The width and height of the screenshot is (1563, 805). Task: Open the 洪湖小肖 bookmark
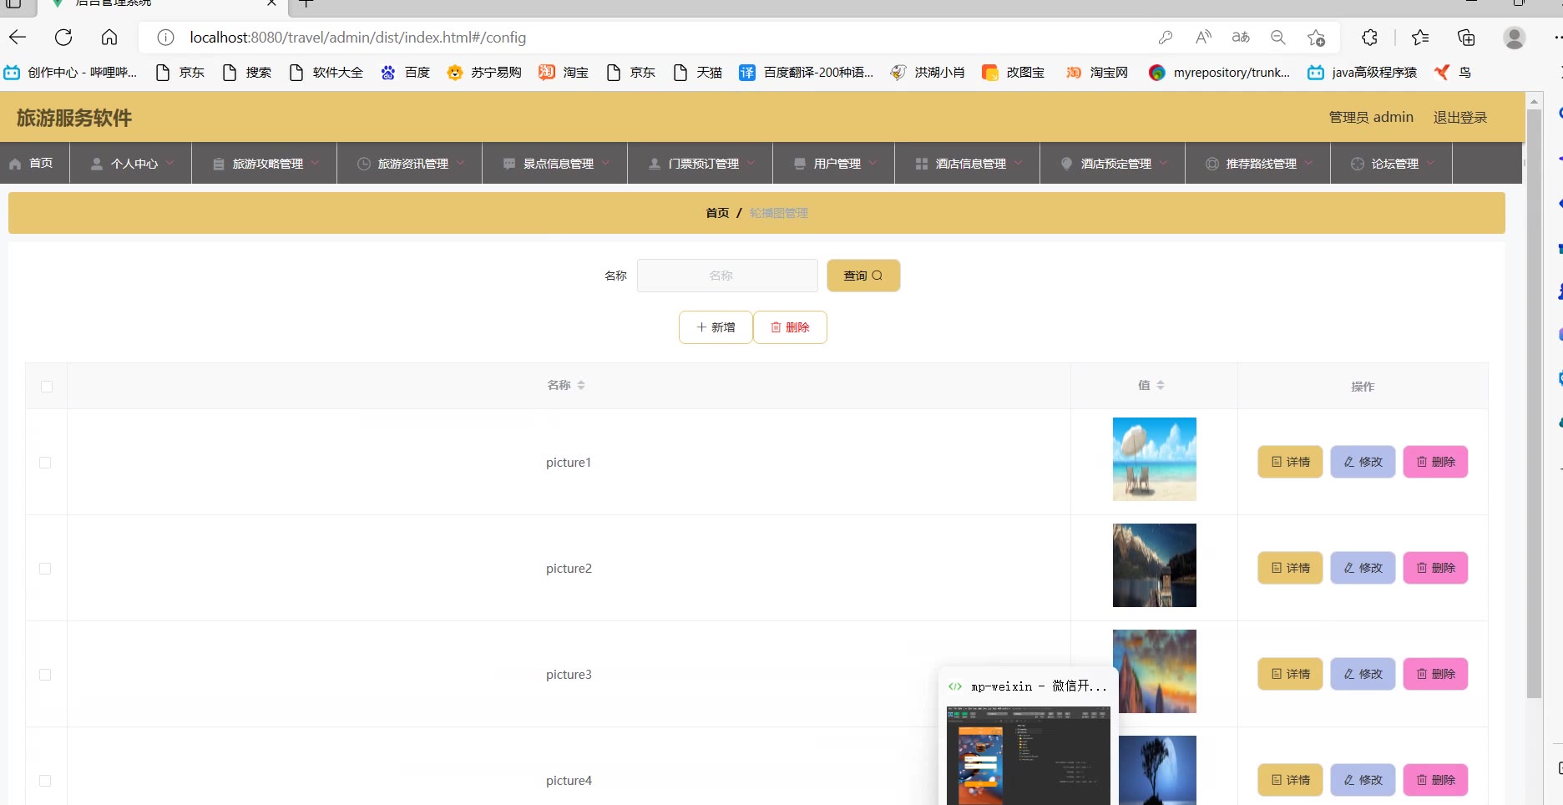coord(928,73)
